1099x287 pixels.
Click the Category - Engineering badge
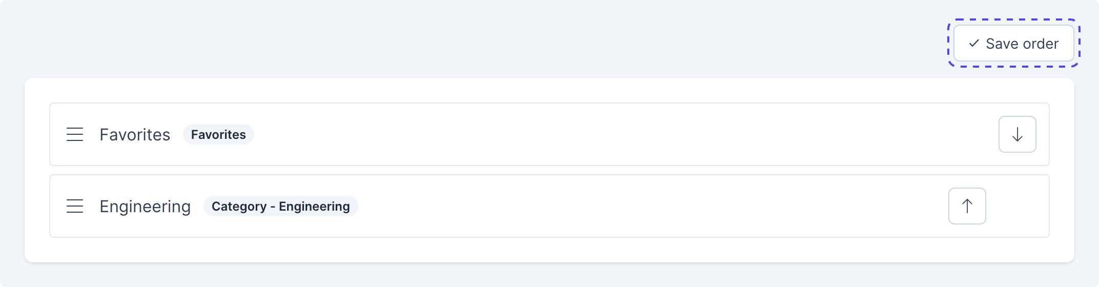click(x=280, y=207)
